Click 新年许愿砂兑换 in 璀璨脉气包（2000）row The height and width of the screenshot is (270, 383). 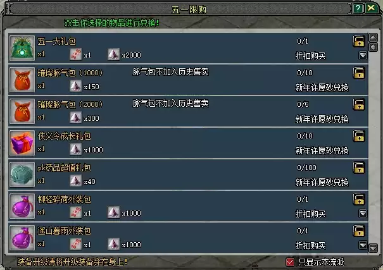[322, 119]
